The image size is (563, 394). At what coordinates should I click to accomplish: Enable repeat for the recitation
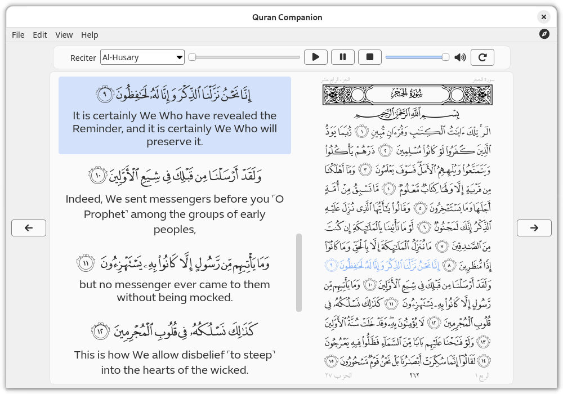[482, 57]
